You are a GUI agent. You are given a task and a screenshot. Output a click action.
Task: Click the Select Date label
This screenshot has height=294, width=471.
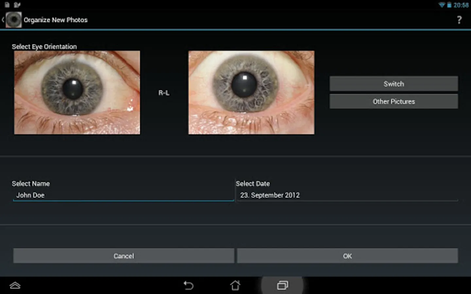(x=253, y=184)
